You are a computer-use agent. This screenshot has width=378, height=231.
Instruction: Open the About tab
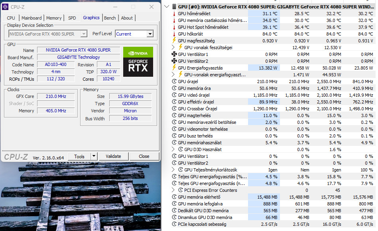click(x=127, y=18)
